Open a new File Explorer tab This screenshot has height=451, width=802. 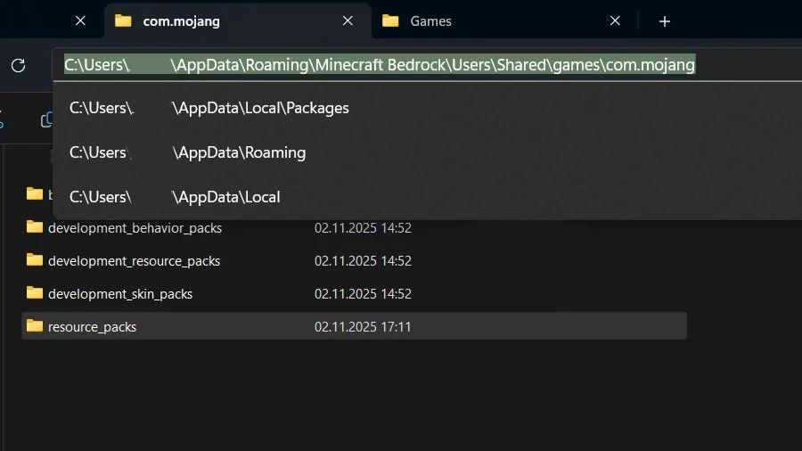click(664, 21)
